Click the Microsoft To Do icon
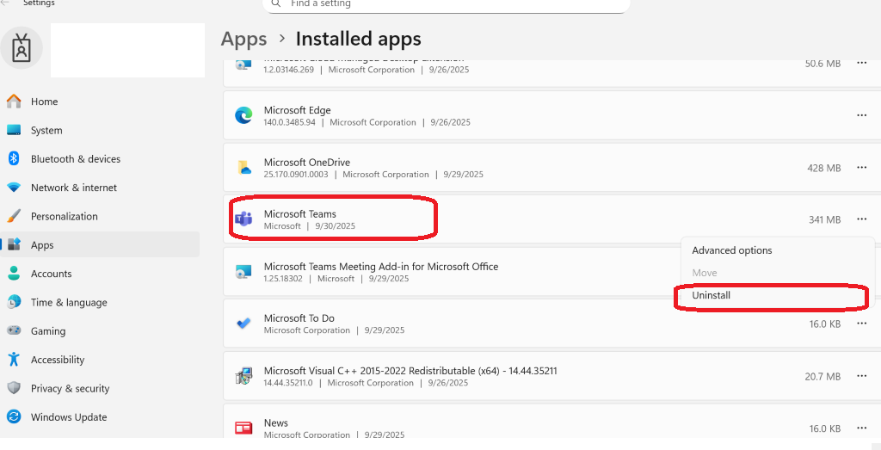Screen dimensions: 881x450 243,324
